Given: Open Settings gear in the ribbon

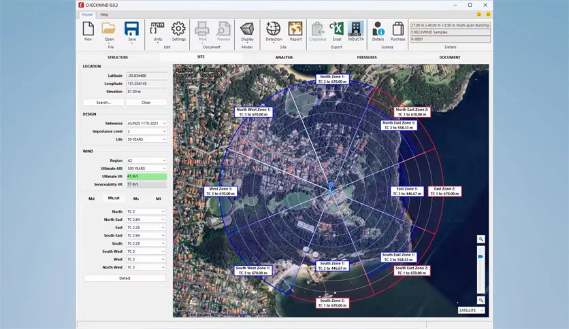Looking at the screenshot, I should click(178, 31).
